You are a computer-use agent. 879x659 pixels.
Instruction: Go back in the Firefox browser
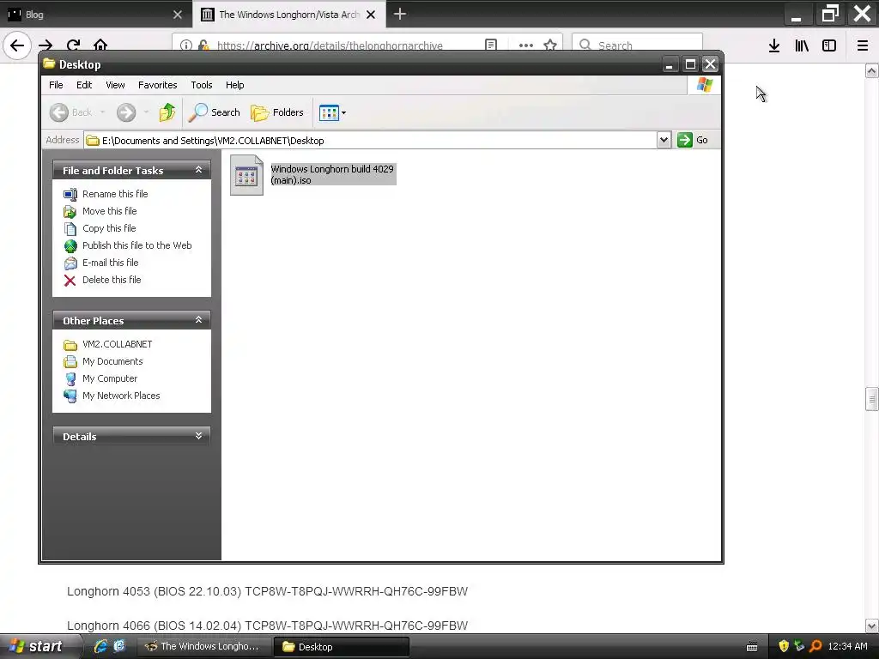click(x=17, y=45)
